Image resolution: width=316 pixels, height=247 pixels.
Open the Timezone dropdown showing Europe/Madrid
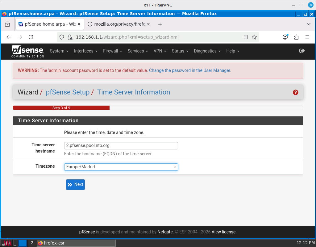[x=121, y=167]
